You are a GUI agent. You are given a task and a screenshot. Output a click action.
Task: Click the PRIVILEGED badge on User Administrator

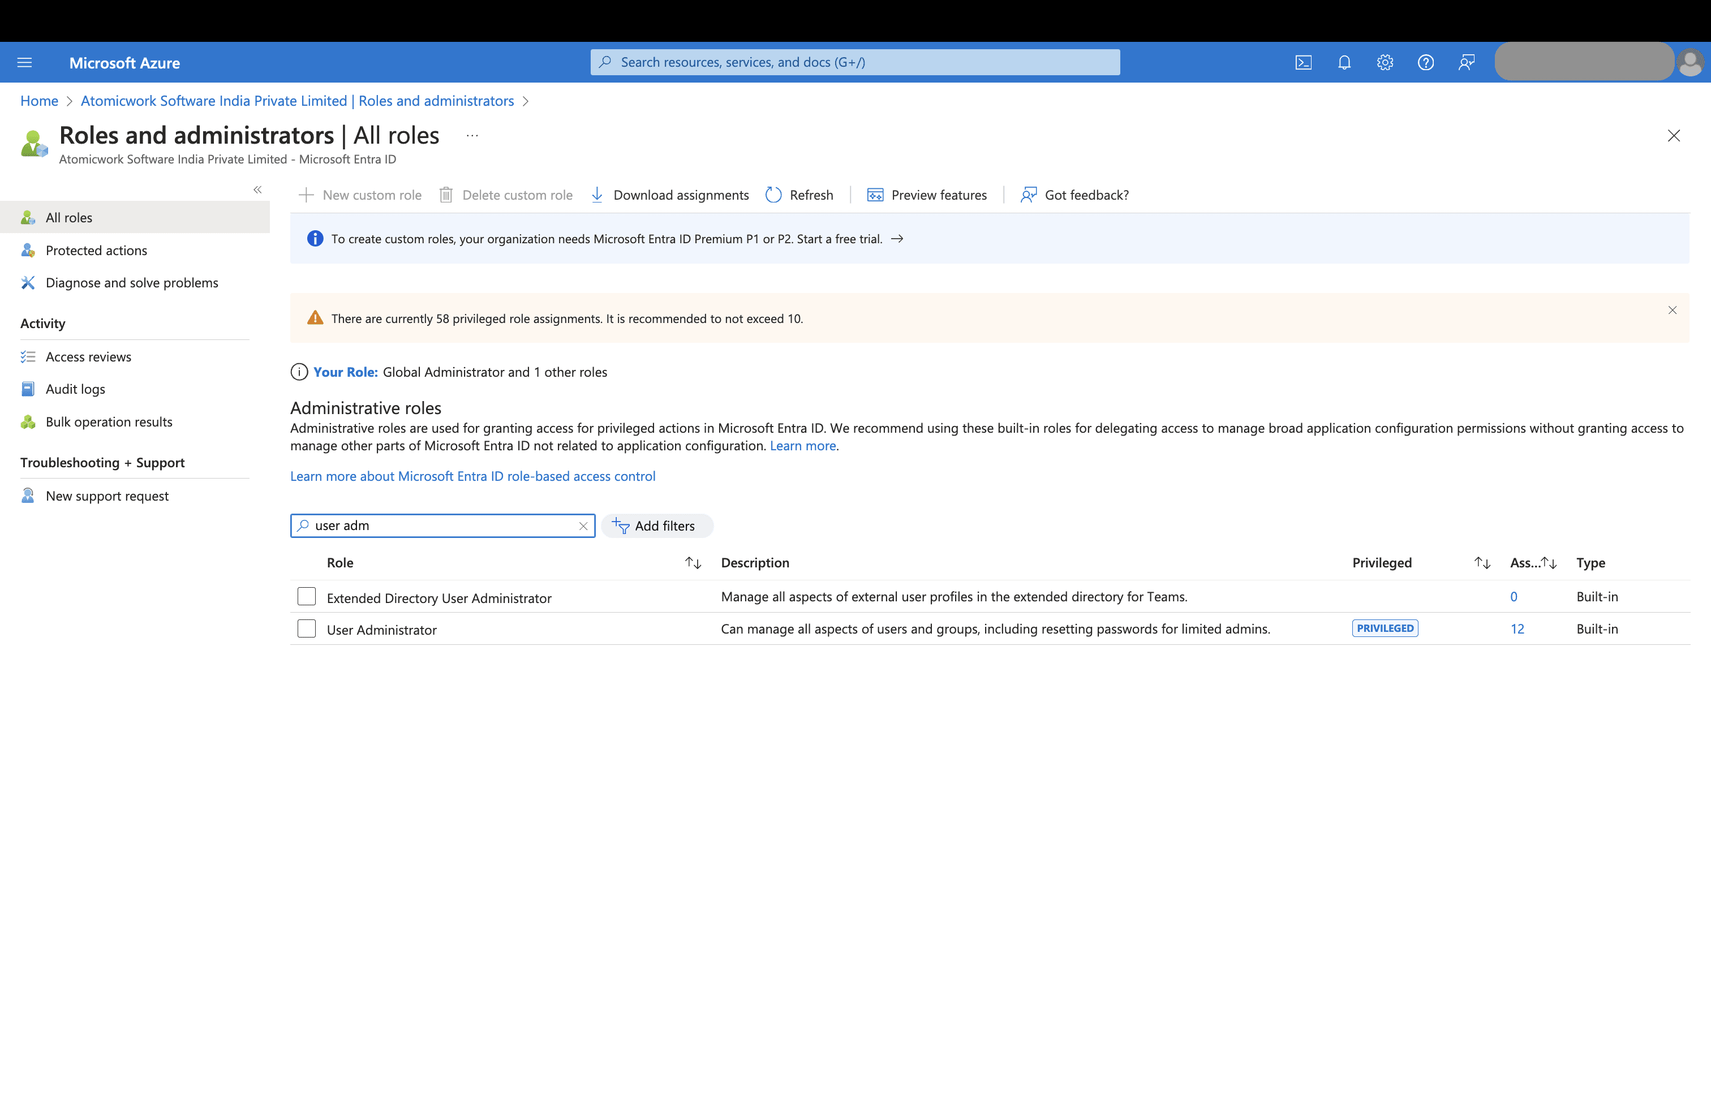click(1385, 628)
